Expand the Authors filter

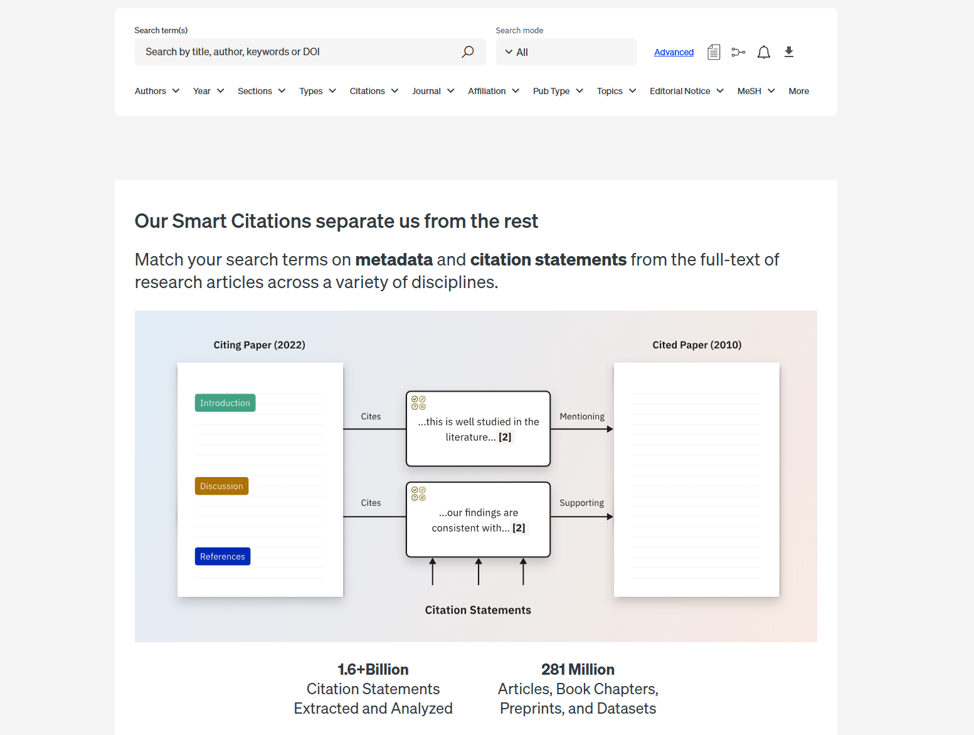tap(157, 91)
